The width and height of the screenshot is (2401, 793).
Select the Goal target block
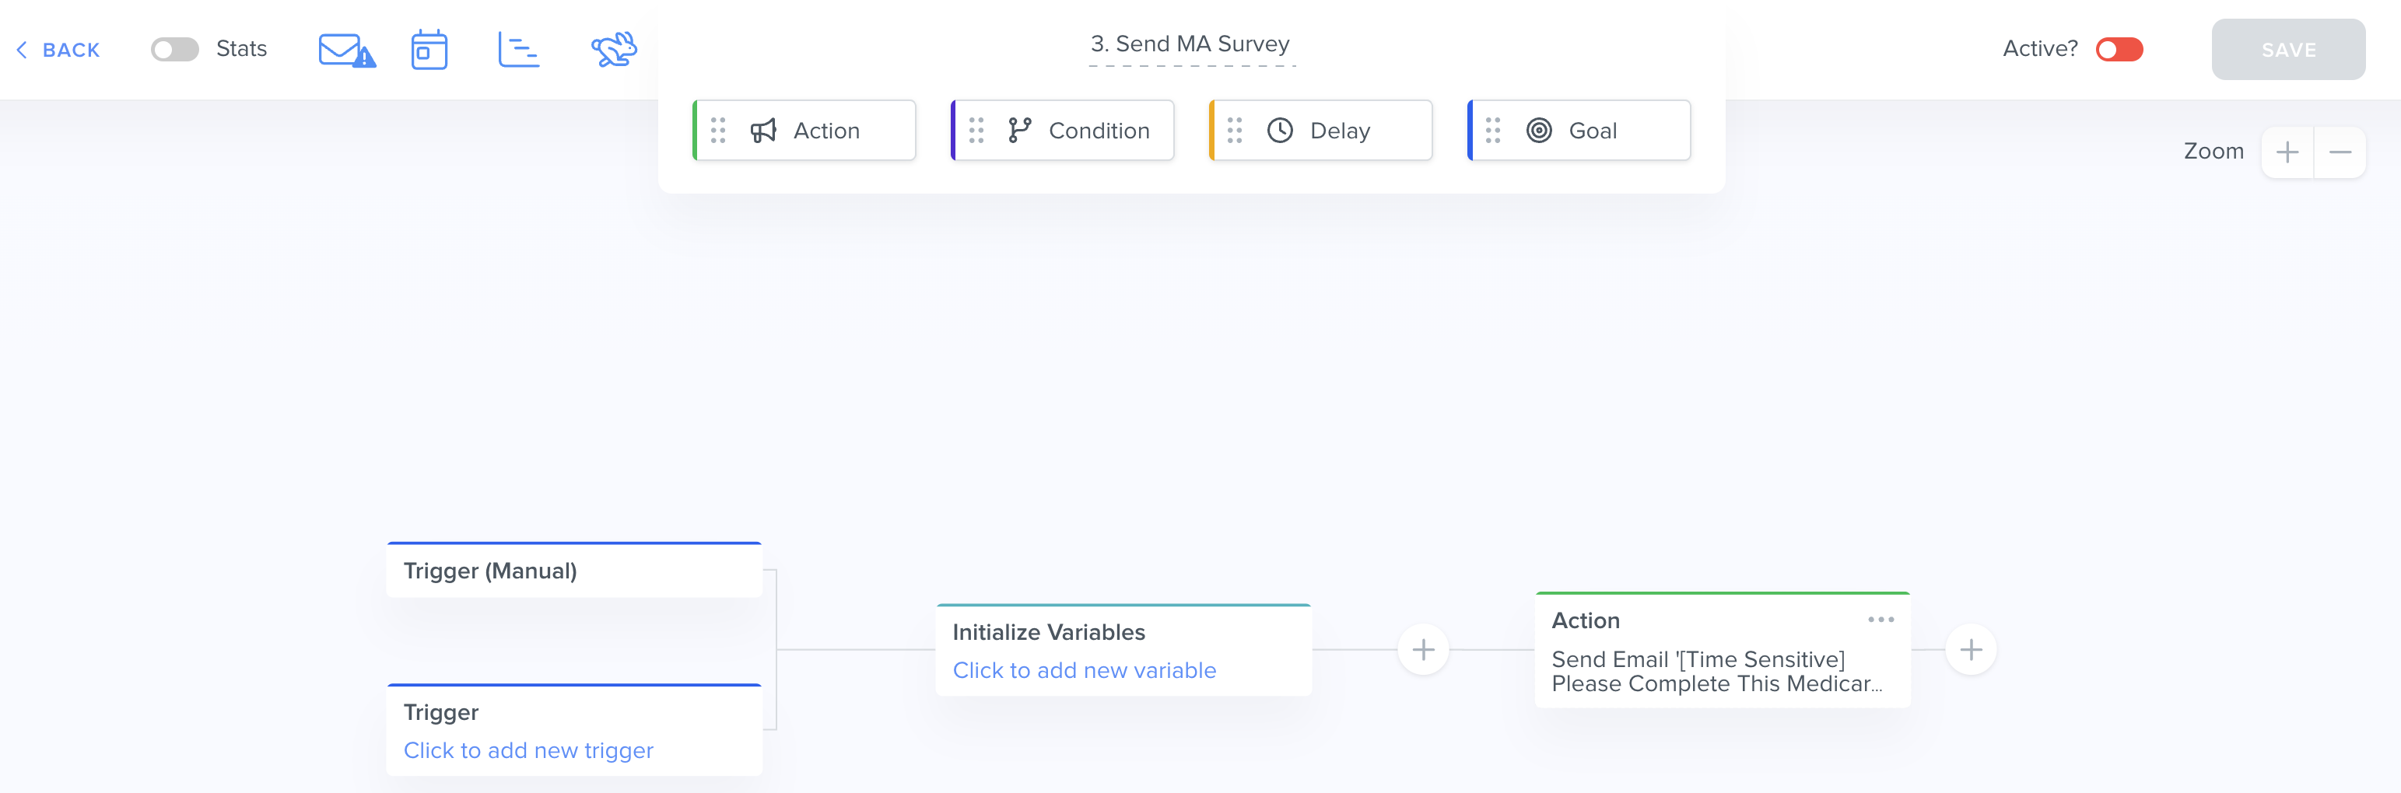tap(1579, 131)
